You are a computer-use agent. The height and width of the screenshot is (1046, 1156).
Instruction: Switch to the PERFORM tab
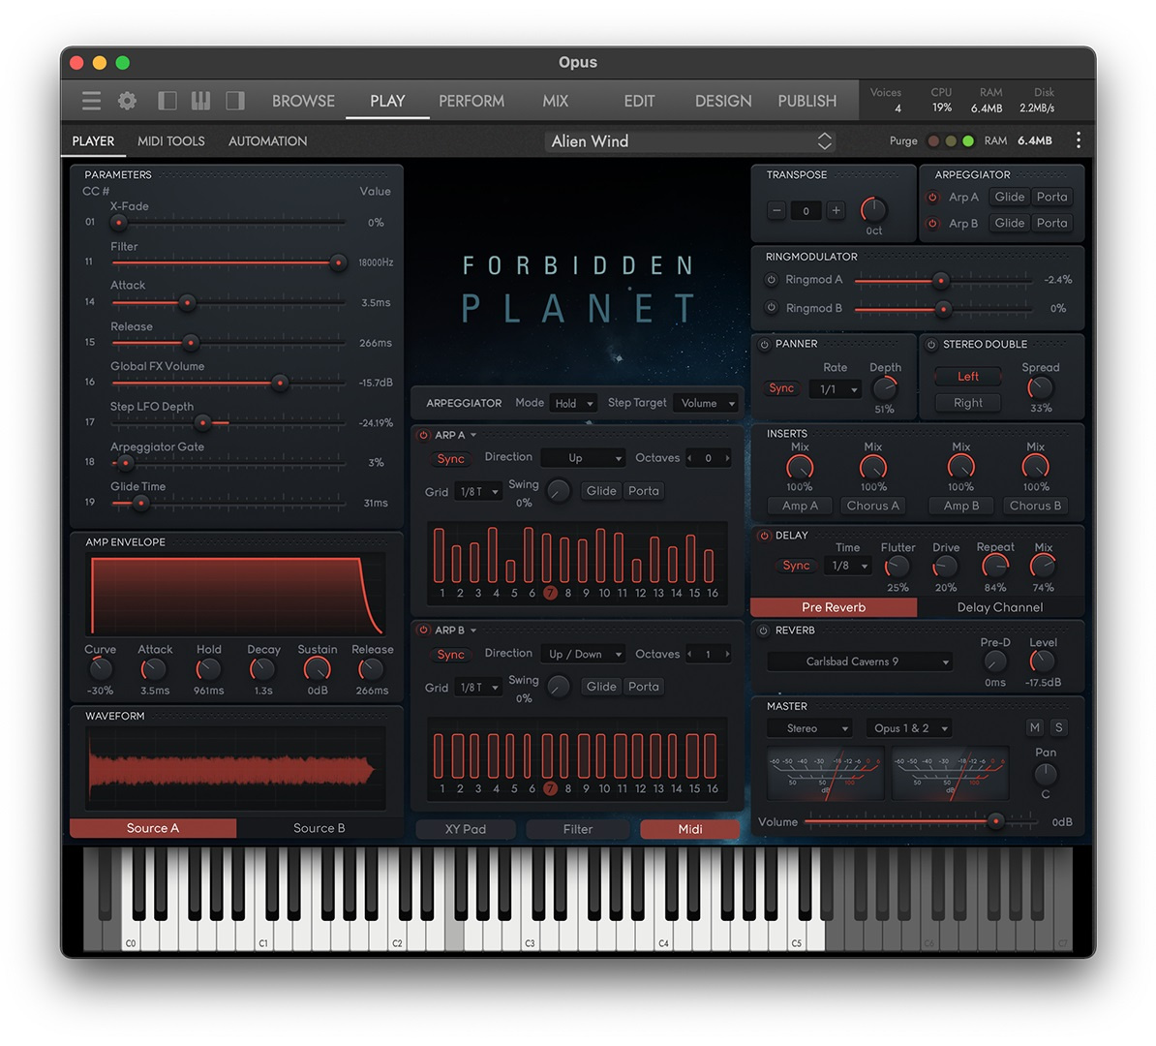(472, 101)
